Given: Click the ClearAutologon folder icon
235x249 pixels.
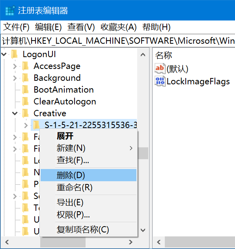Looking at the screenshot, I should point(25,102).
